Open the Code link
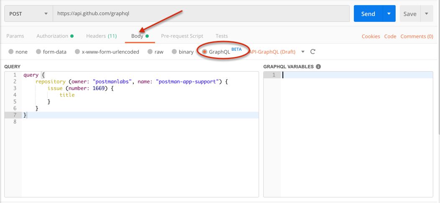Image resolution: width=440 pixels, height=203 pixels. coord(390,36)
